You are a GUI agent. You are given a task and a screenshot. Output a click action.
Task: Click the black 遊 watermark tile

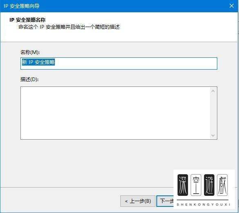[209, 185]
